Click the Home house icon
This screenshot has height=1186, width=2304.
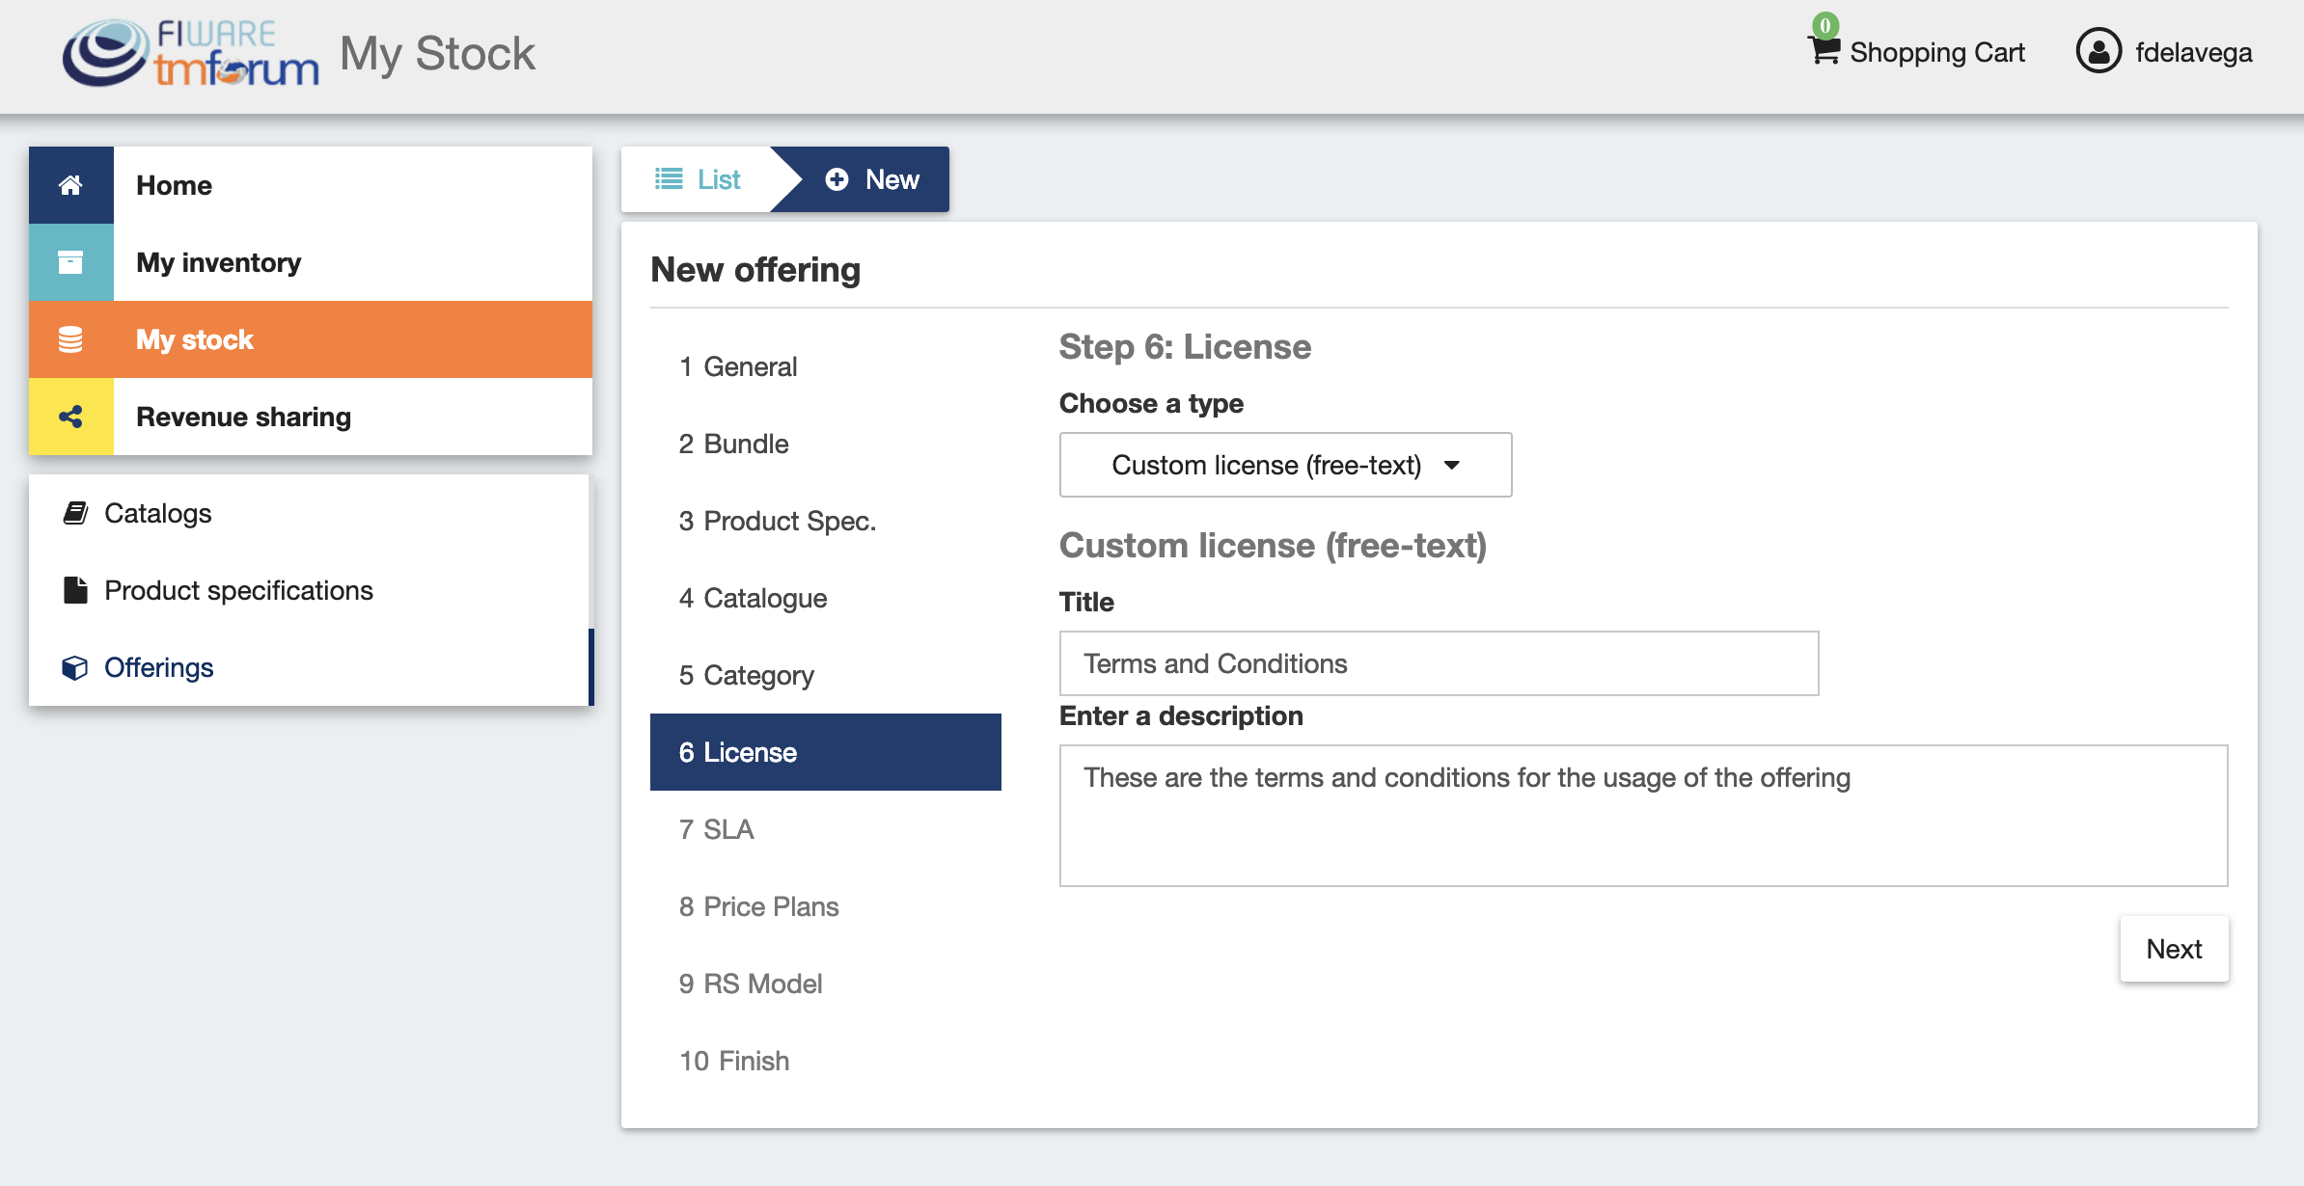[x=70, y=185]
